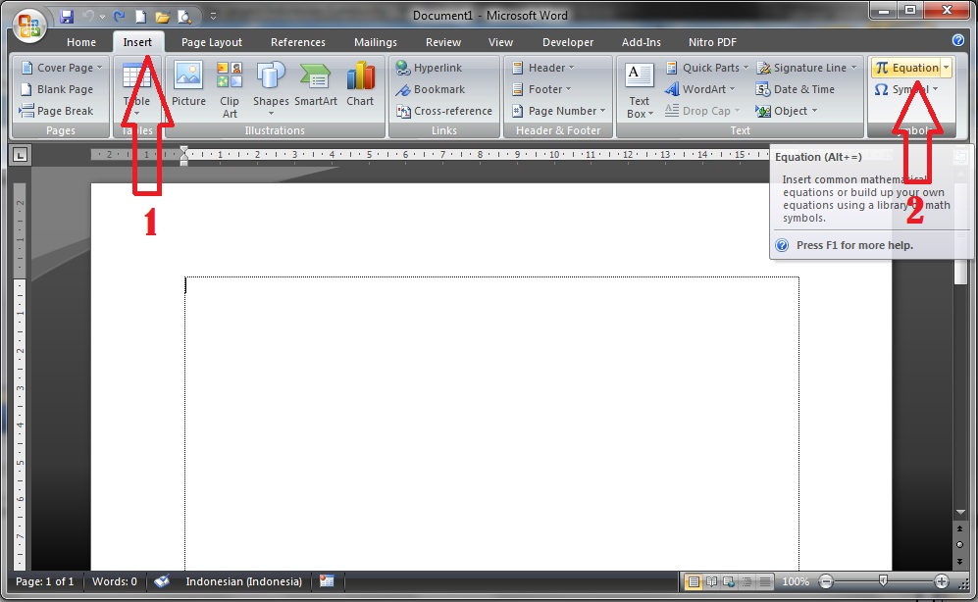Save the document from Quick Access Toolbar

(x=67, y=17)
